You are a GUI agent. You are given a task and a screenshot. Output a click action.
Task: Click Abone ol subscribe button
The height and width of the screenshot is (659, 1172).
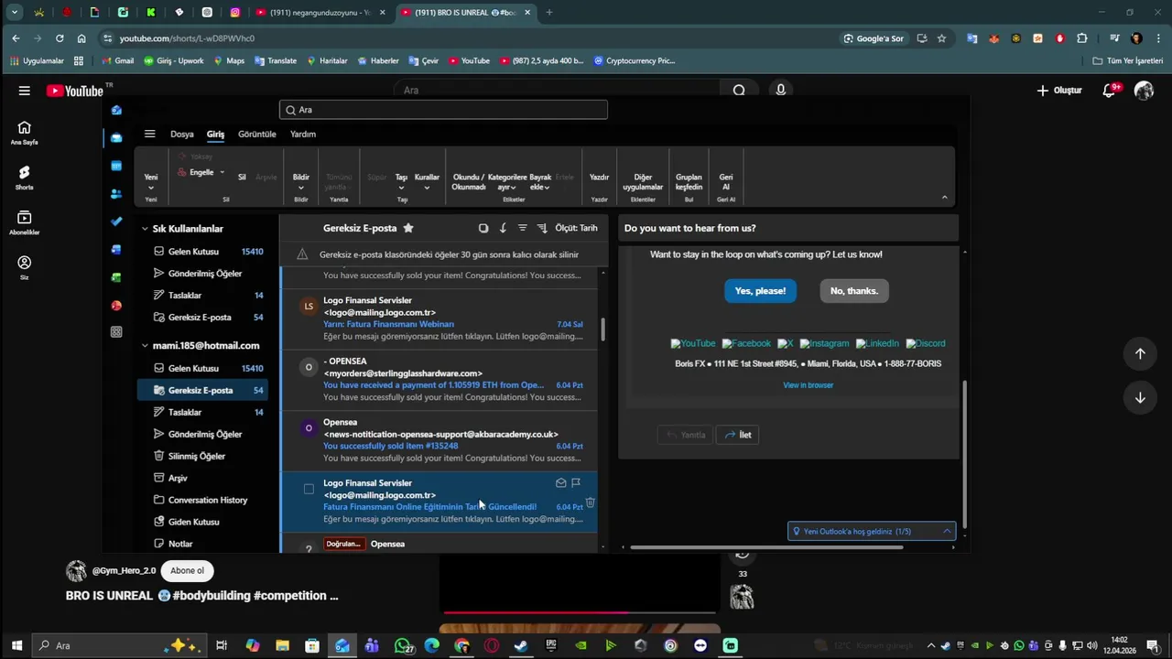coord(187,570)
